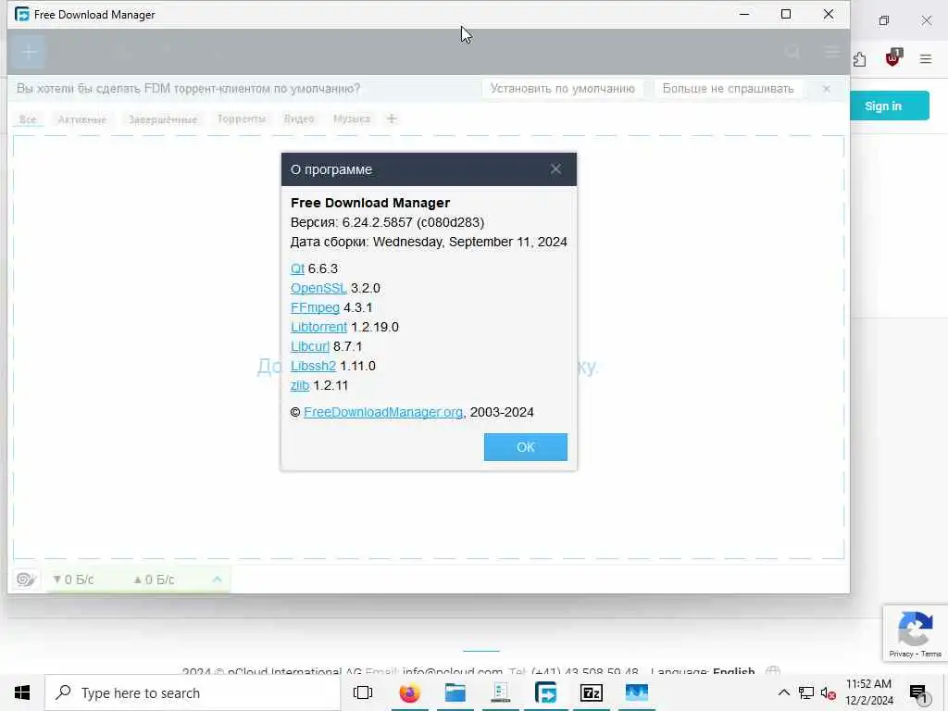Screen dimensions: 948x711
Task: Open the Libcurl link
Action: 309,346
